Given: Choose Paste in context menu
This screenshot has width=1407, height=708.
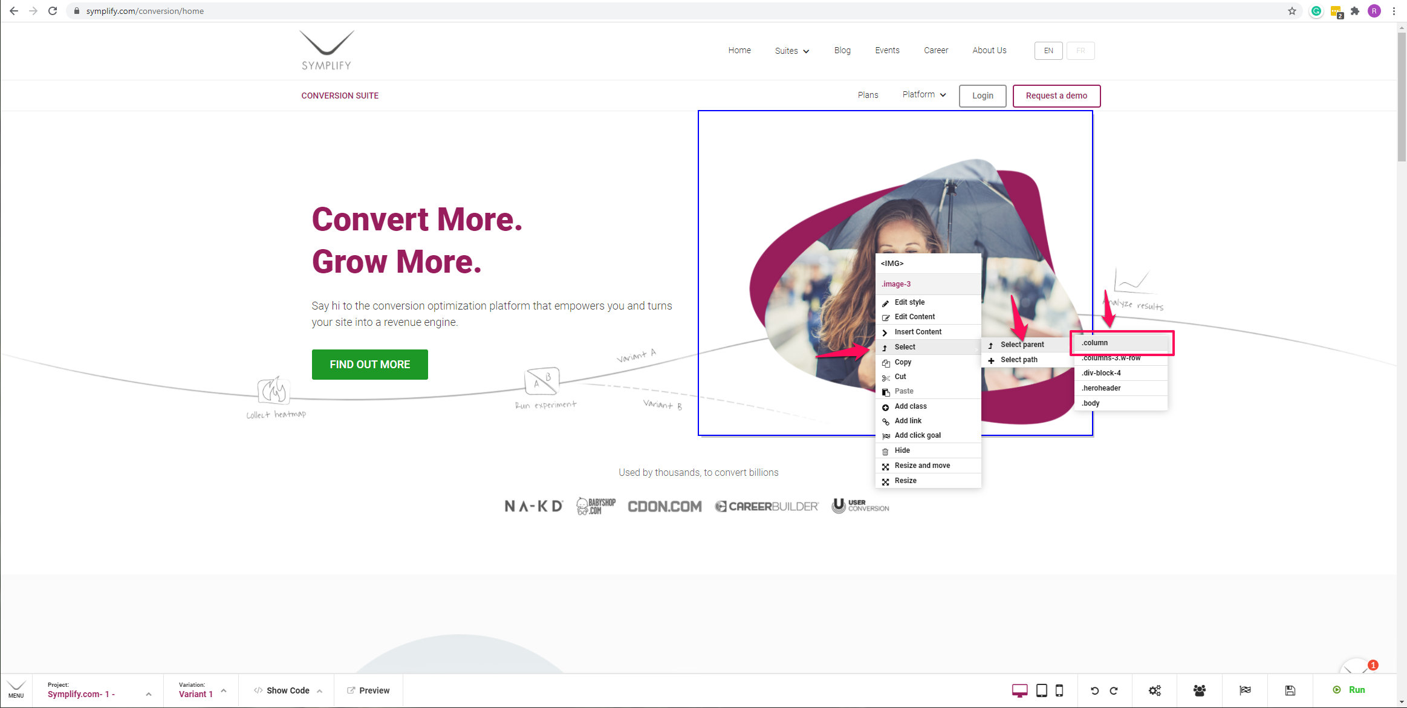Looking at the screenshot, I should (x=928, y=391).
